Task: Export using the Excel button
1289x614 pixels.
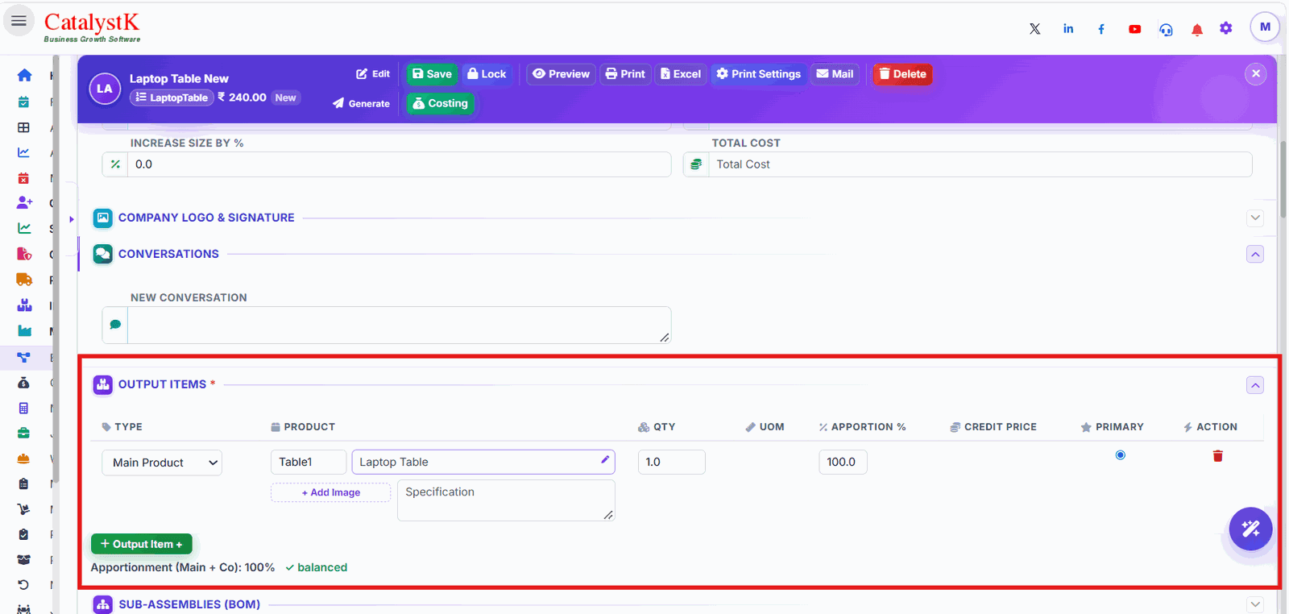Action: coord(681,74)
